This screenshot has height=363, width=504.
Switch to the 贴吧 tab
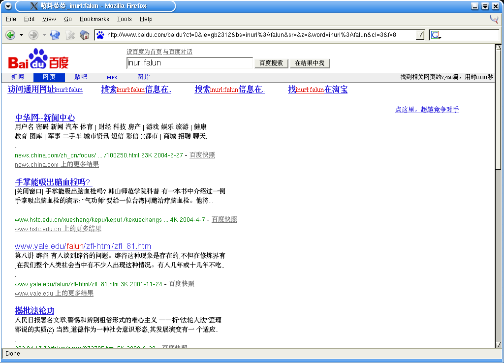coord(81,77)
